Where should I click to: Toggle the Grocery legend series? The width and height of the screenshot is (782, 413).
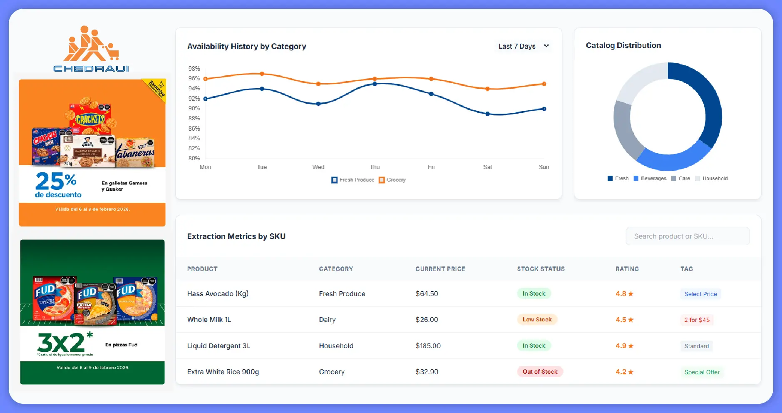392,180
